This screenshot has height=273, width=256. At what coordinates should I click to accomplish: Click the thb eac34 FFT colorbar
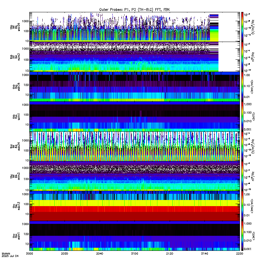(242, 27)
